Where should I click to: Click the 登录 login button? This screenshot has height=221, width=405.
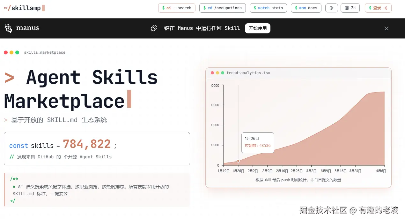click(x=378, y=8)
